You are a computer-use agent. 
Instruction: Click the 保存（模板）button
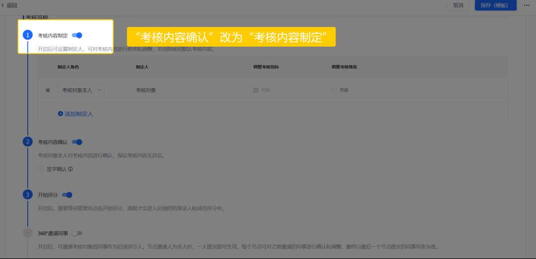pyautogui.click(x=495, y=5)
